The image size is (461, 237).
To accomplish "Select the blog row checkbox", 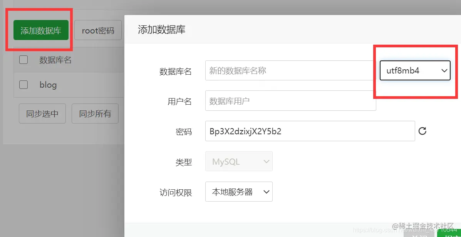I will click(x=23, y=85).
